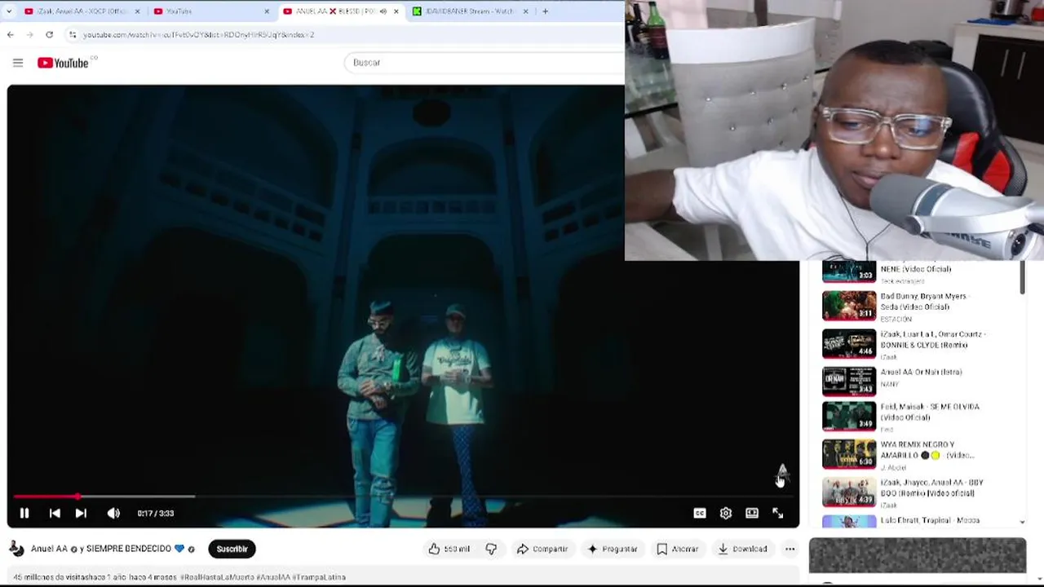
Task: Open BONNIE & CLYDE Remix thumbnail
Action: pos(849,344)
